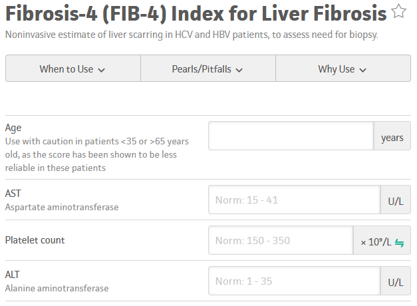Click the Platelet count input field

point(280,241)
